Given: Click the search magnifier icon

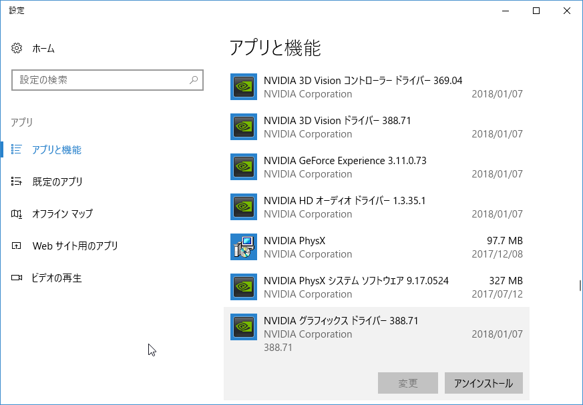Looking at the screenshot, I should [x=194, y=80].
